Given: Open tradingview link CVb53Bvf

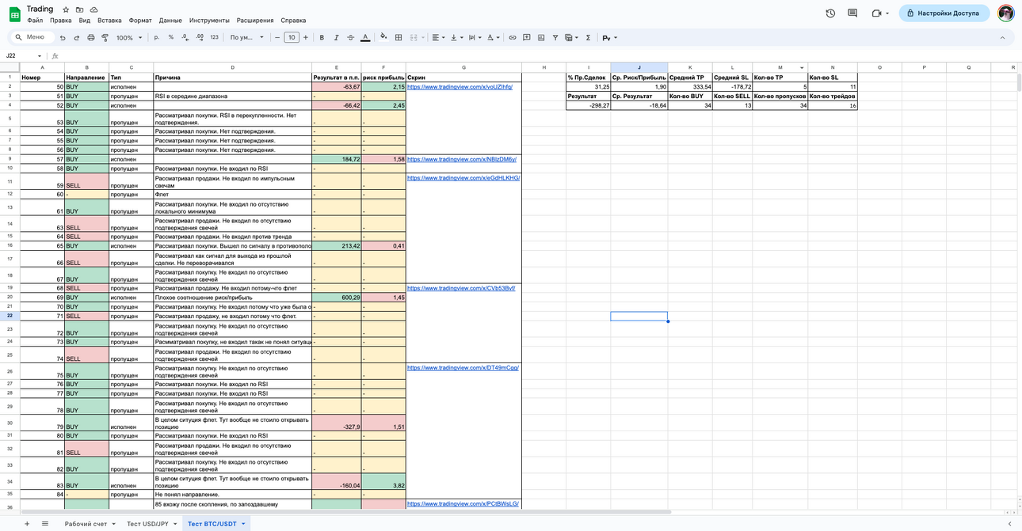Looking at the screenshot, I should pos(461,288).
